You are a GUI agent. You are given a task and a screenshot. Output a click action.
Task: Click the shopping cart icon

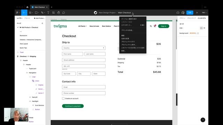tap(155, 26)
